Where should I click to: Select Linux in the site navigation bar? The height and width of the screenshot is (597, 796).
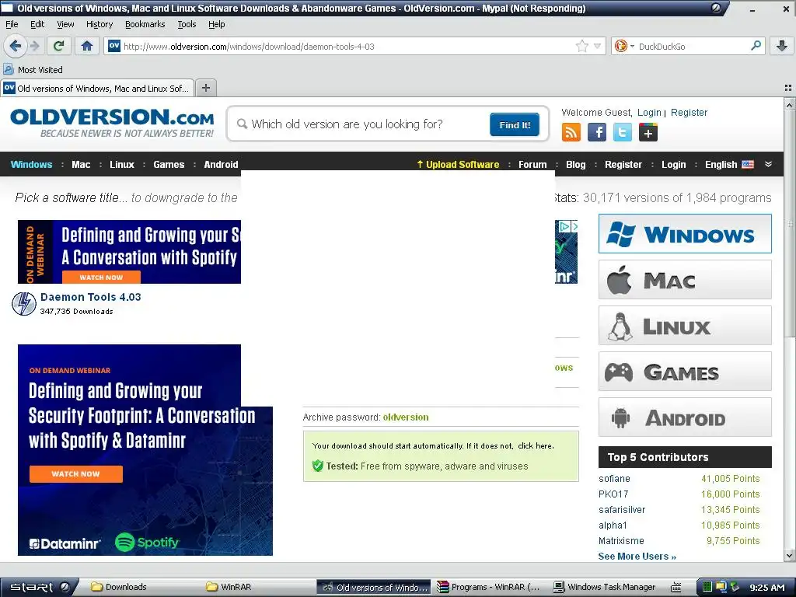click(x=122, y=164)
